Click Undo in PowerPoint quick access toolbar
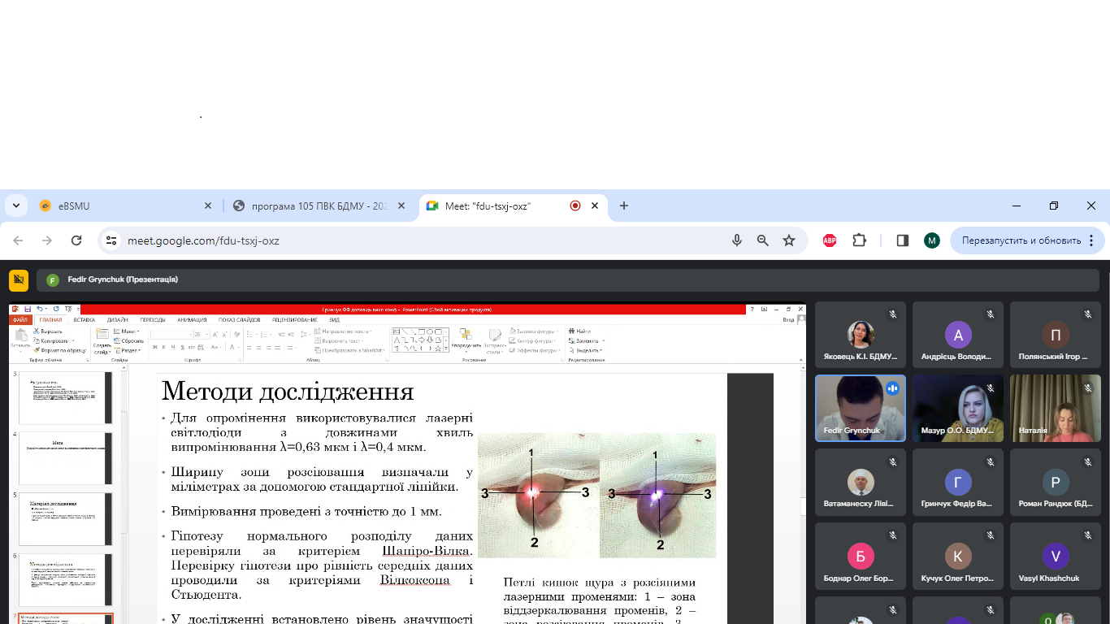 39,309
